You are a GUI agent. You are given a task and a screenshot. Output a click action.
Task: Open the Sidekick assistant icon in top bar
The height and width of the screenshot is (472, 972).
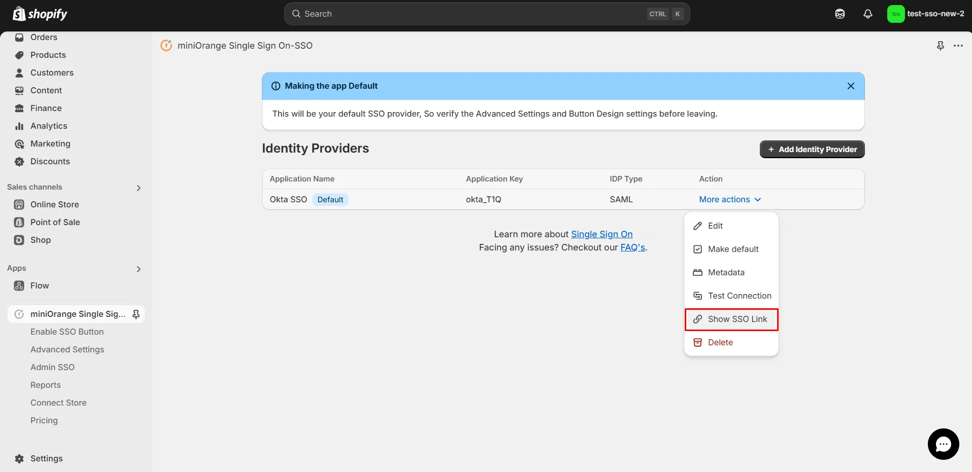(840, 14)
